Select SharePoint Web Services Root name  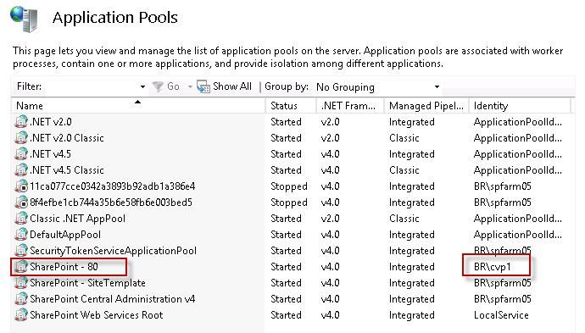point(97,315)
